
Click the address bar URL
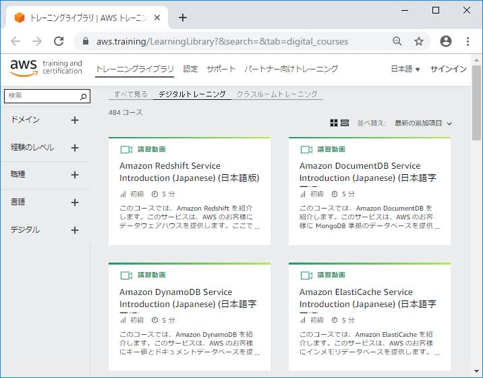click(222, 41)
